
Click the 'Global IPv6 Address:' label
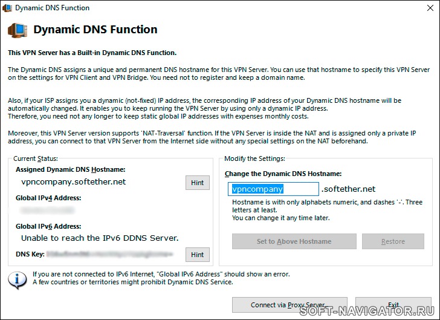point(48,226)
